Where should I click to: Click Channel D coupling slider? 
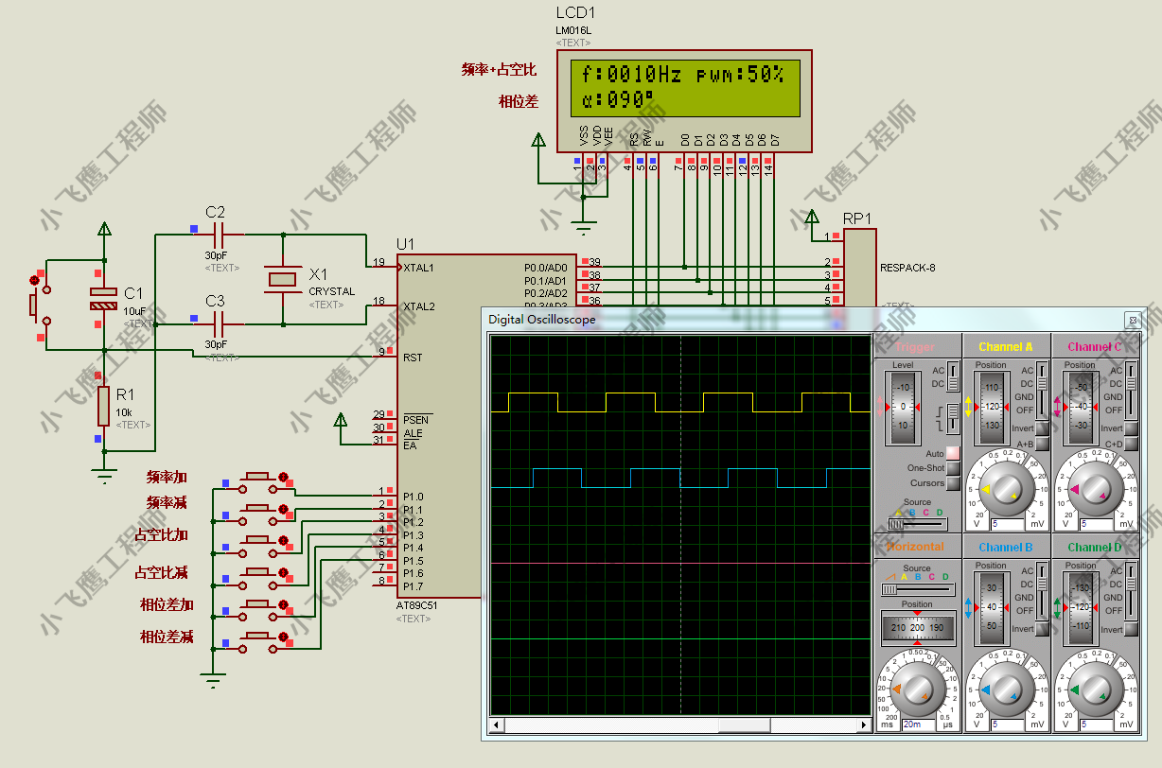(x=1133, y=591)
